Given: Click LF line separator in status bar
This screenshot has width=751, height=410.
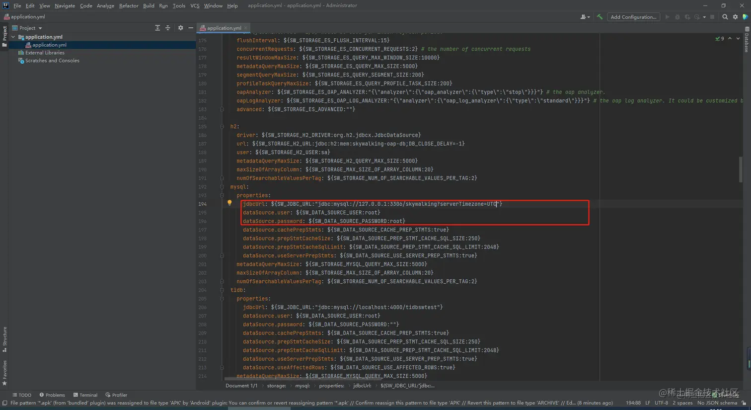Looking at the screenshot, I should tap(648, 403).
